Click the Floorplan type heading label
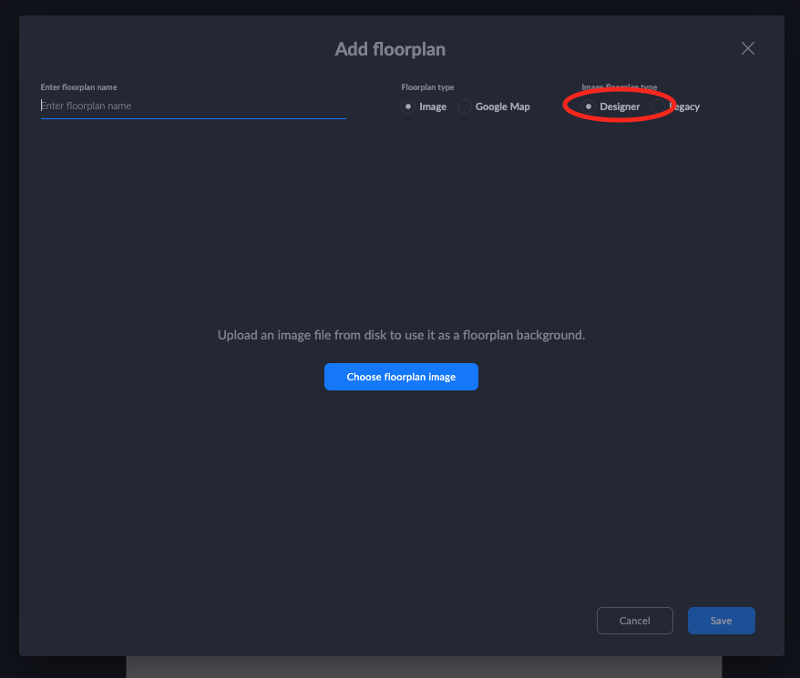This screenshot has width=800, height=678. (427, 87)
